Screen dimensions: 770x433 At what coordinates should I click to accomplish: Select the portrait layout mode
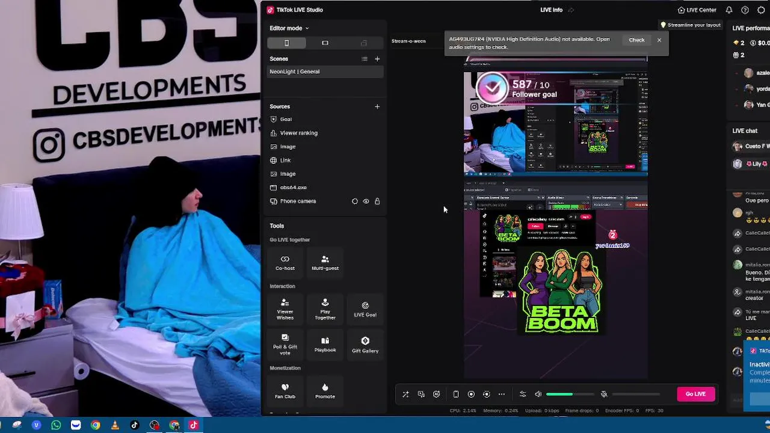click(x=286, y=43)
